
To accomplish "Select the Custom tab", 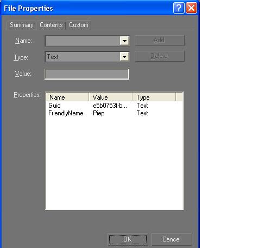I will (79, 25).
